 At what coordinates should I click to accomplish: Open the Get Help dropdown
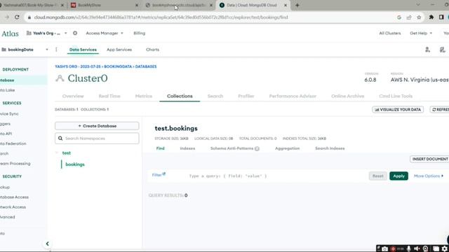pos(421,33)
